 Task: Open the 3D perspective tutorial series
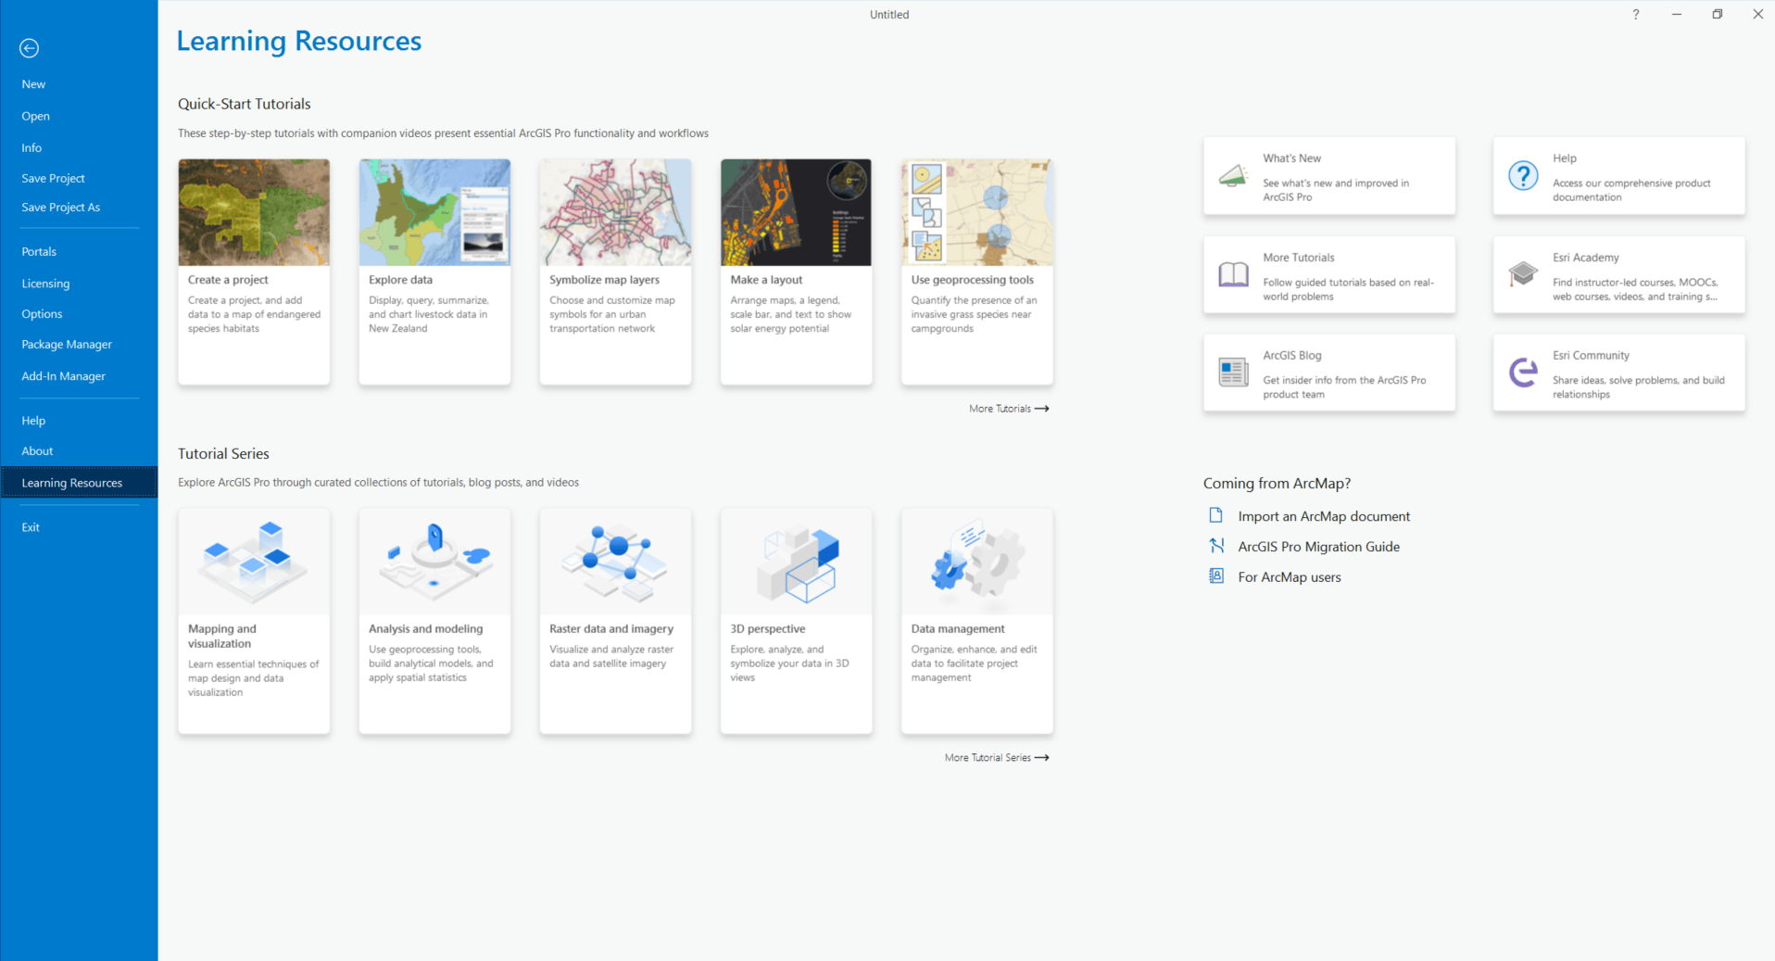point(796,619)
